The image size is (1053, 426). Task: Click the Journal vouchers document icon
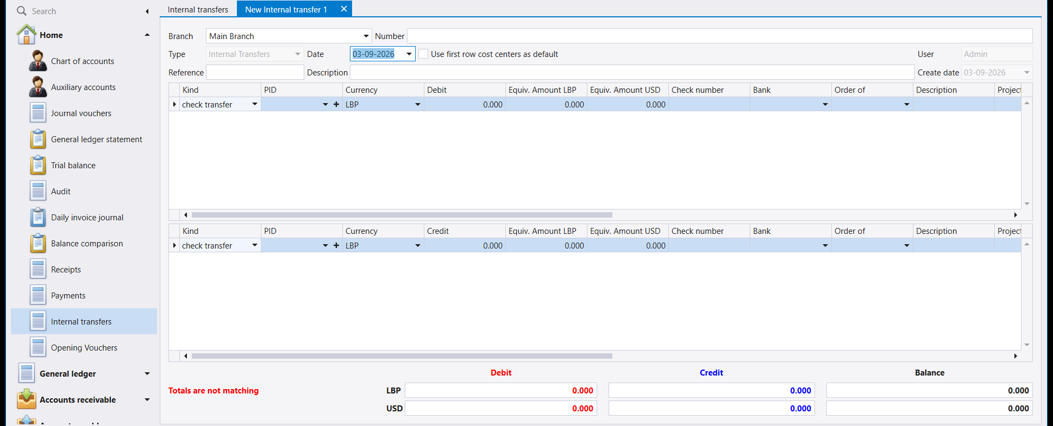(x=38, y=113)
